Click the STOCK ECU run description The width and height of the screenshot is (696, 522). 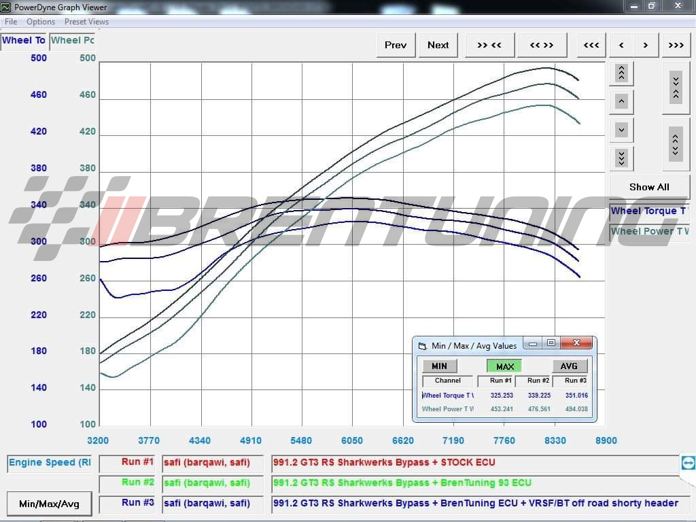pos(475,463)
